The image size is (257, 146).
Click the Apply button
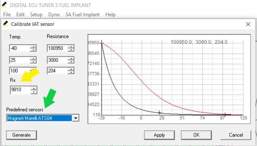pyautogui.click(x=159, y=135)
